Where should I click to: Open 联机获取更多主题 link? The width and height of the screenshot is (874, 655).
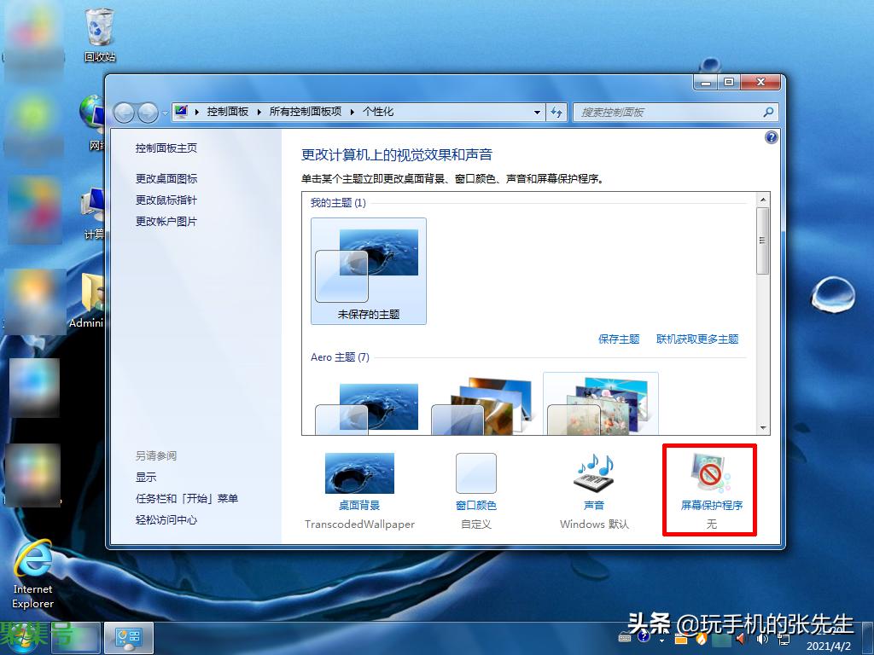click(697, 339)
